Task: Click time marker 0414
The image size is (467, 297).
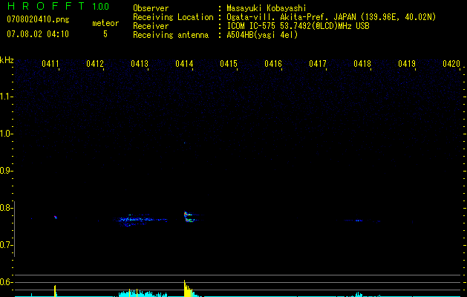Action: (184, 63)
